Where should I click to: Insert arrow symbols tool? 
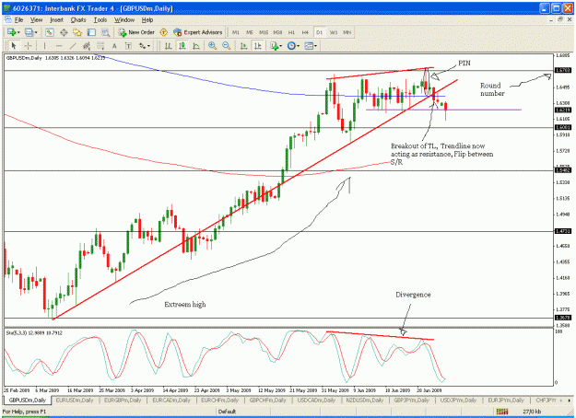point(142,46)
